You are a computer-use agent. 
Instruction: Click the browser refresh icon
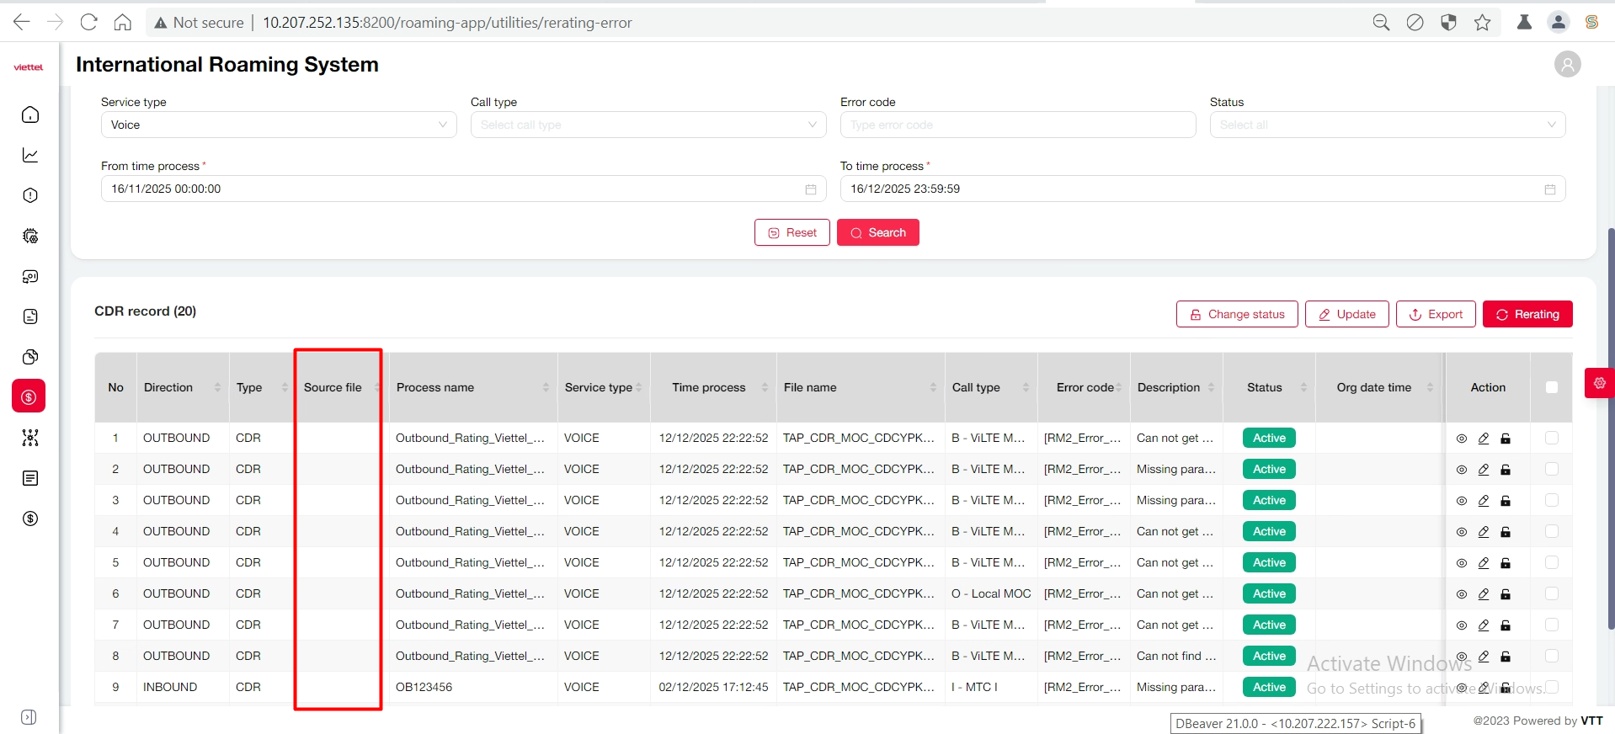coord(88,23)
